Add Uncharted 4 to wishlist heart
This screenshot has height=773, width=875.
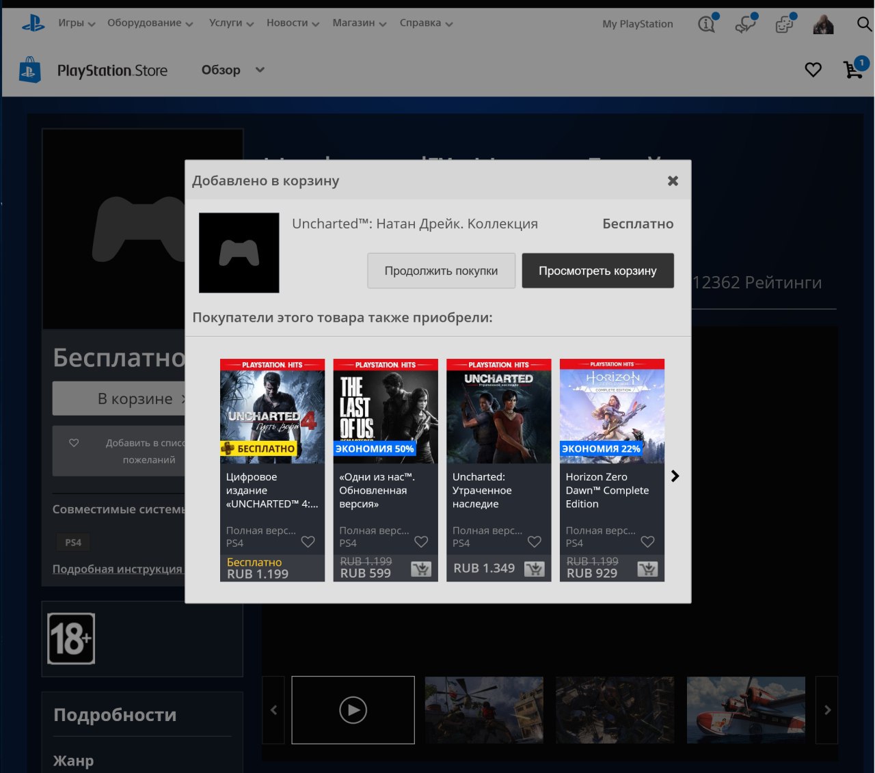click(308, 542)
